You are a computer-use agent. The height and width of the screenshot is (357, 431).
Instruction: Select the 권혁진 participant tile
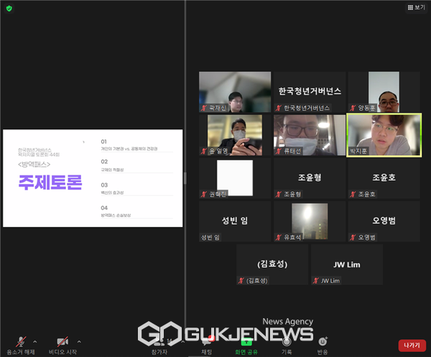[x=235, y=178]
